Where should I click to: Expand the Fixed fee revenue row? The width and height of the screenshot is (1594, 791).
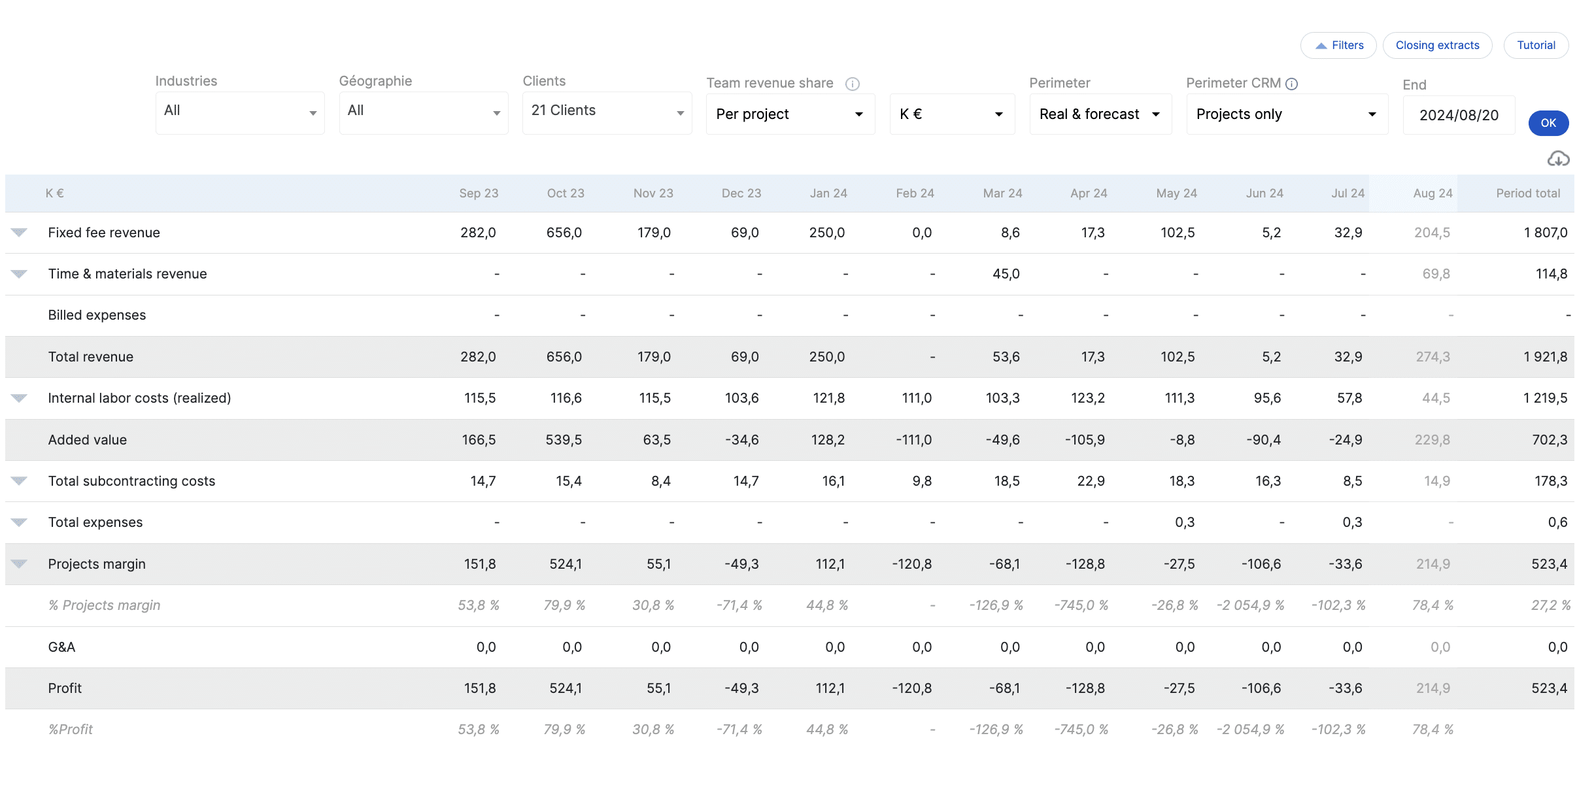pyautogui.click(x=19, y=233)
